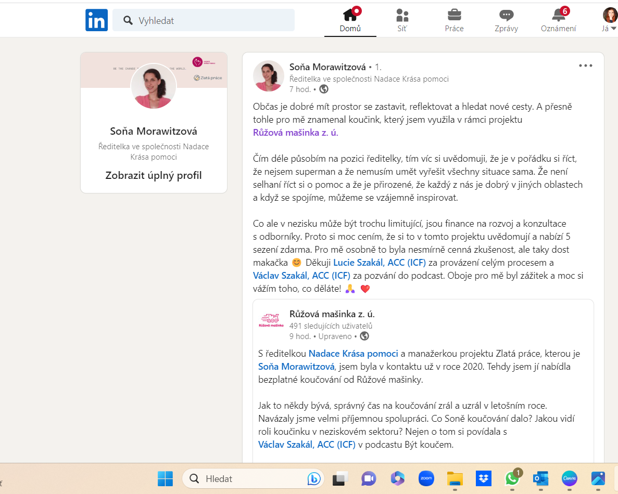Screen dimensions: 618x494
Task: Click the globe visibility icon beside 7 hod.
Action: pos(324,89)
